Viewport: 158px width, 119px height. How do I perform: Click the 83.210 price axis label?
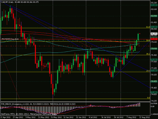(x=154, y=3)
